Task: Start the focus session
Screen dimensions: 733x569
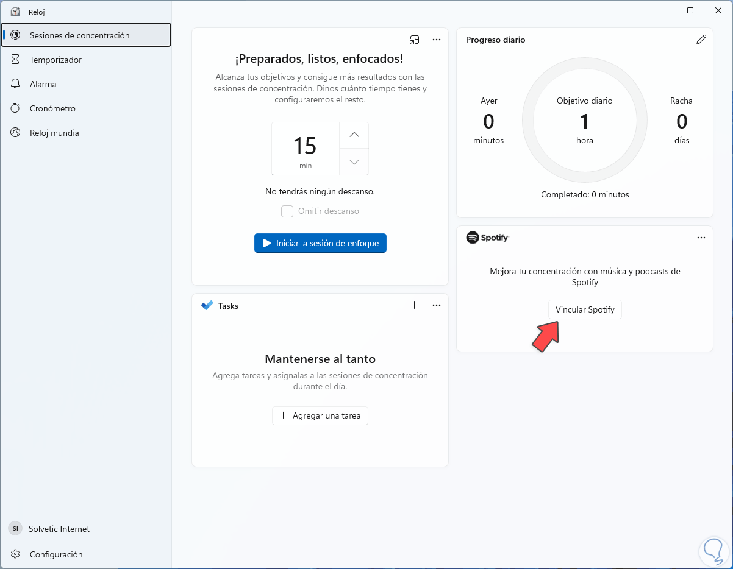Action: click(x=320, y=243)
